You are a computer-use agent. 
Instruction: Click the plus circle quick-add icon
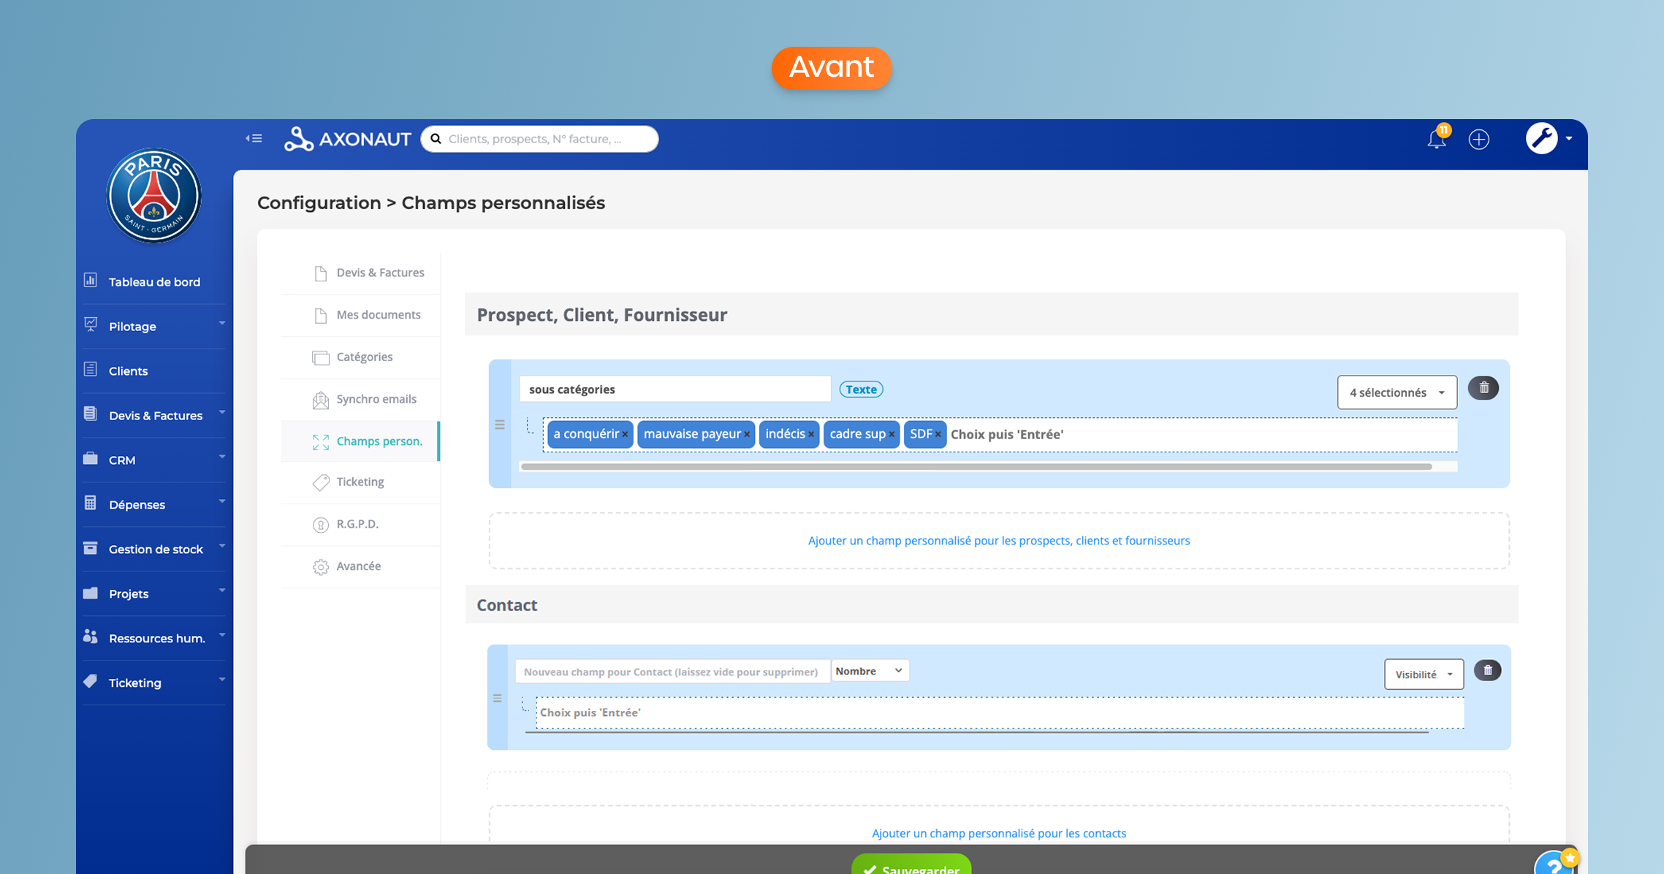tap(1478, 139)
